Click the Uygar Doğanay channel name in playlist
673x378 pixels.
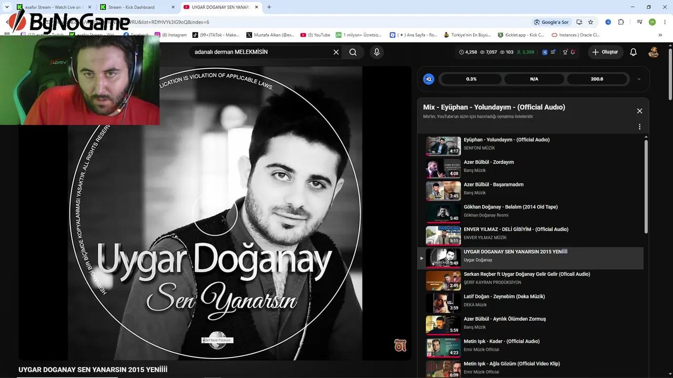point(478,260)
